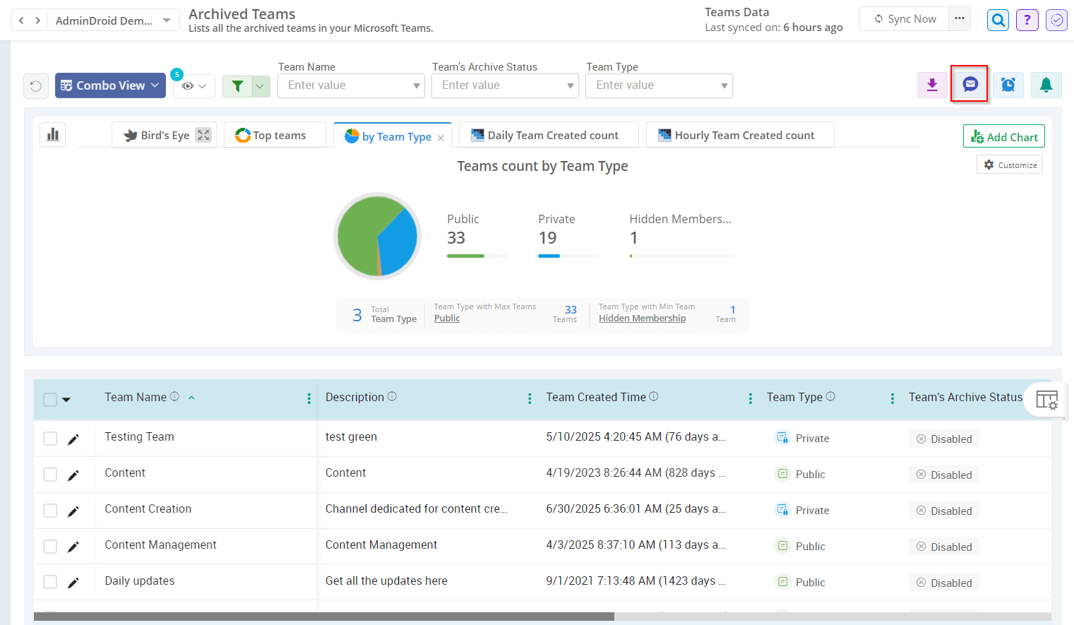Screen dimensions: 1074x625
Task: Toggle column visibility with the eye icon
Action: point(187,85)
